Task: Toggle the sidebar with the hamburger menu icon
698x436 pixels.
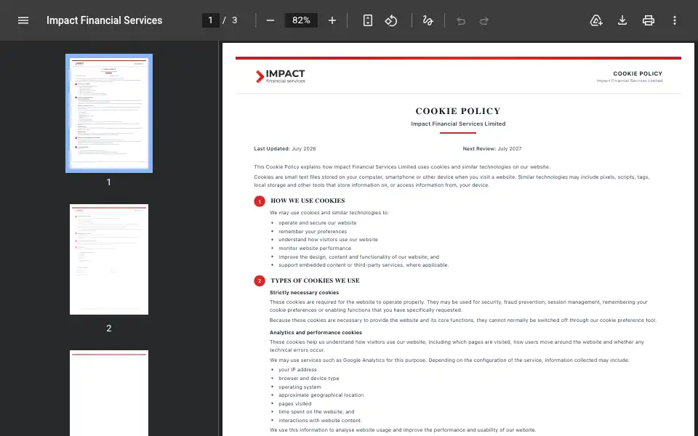Action: (x=23, y=20)
